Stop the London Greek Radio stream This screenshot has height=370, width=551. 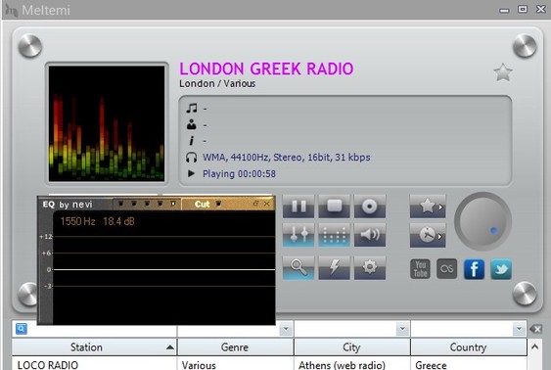pos(334,207)
